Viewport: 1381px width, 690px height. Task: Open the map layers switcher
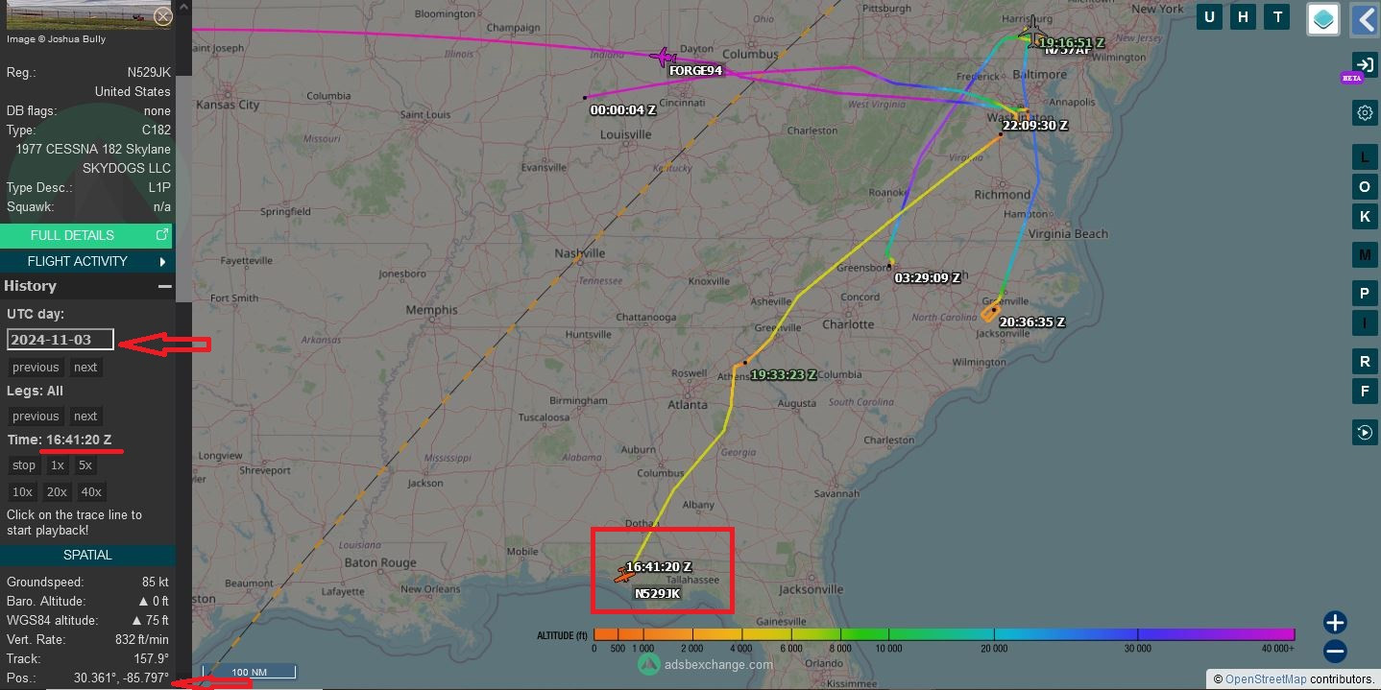(x=1323, y=19)
